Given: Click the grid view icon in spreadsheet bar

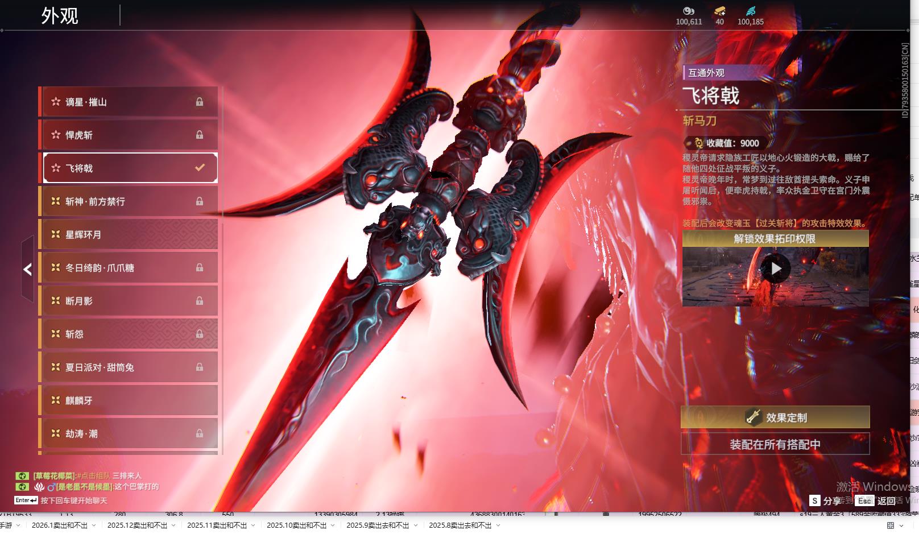Looking at the screenshot, I should click(891, 525).
